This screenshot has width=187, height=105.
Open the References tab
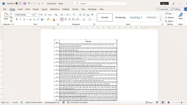coord(55,9)
